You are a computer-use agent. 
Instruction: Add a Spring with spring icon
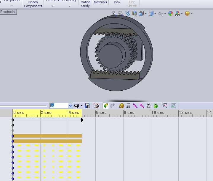(x=128, y=106)
